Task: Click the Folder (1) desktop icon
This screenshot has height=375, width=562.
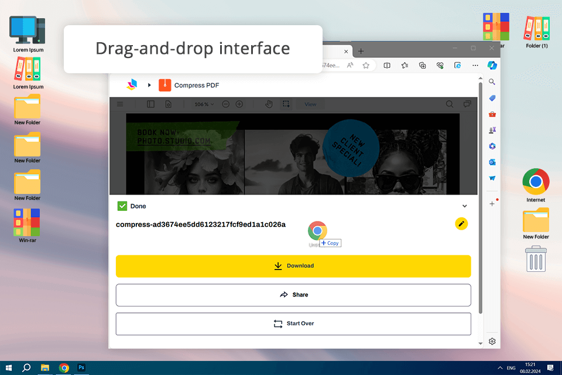Action: 537,31
